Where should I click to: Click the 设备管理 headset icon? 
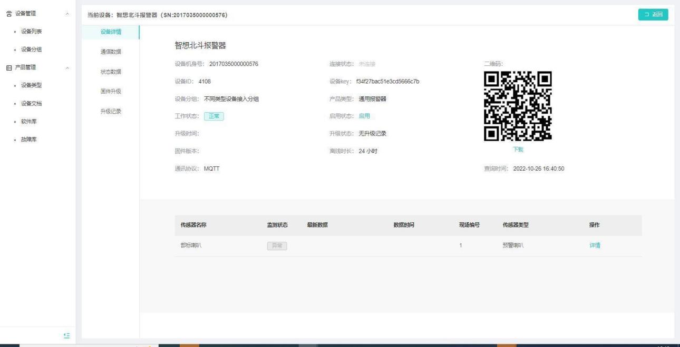point(9,14)
